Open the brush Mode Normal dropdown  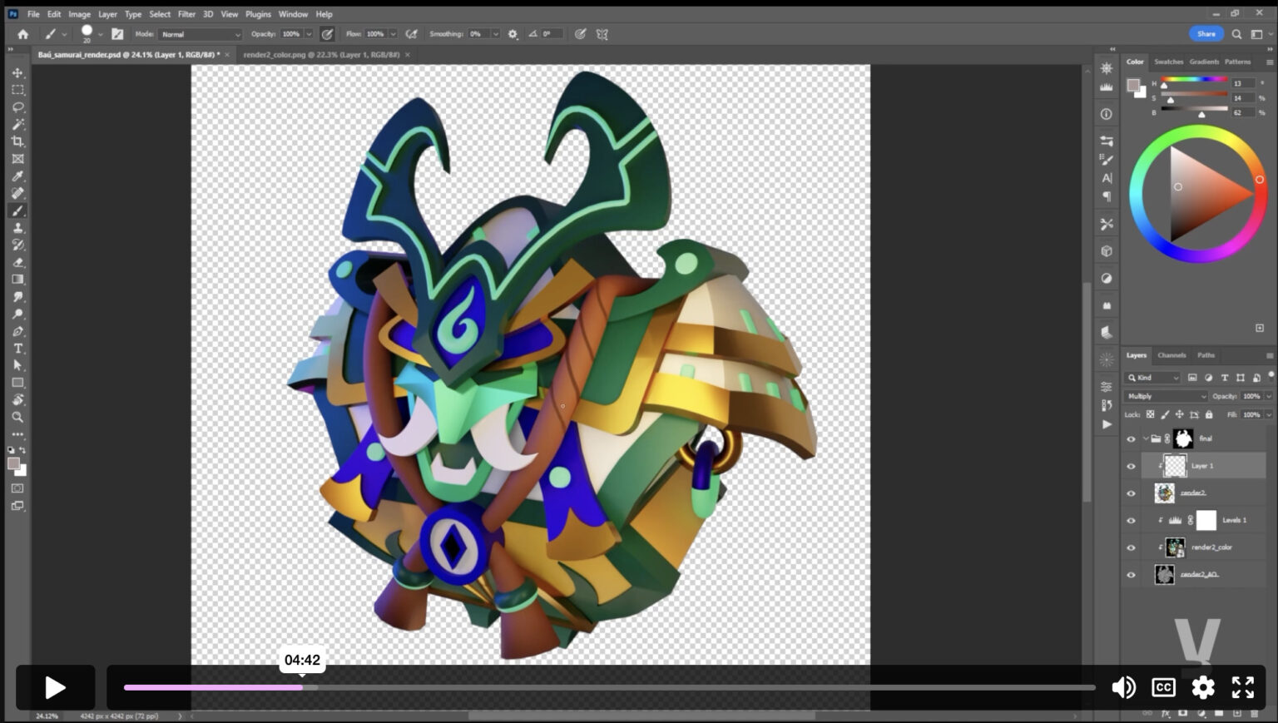(200, 34)
